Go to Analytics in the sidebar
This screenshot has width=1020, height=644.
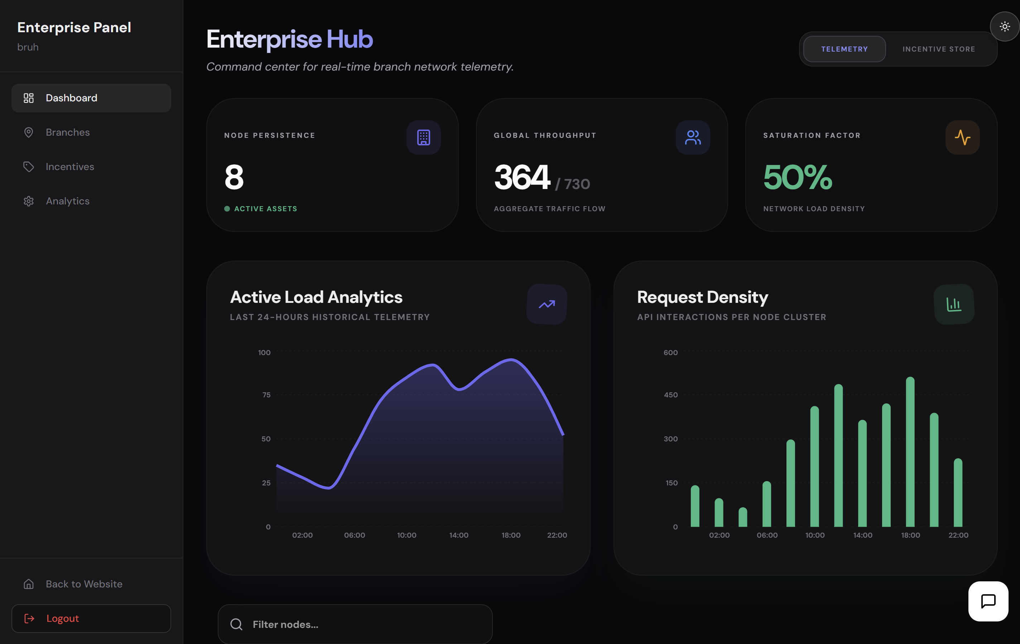(x=68, y=201)
